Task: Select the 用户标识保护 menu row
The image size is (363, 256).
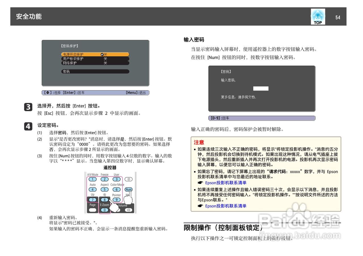Action: point(95,59)
